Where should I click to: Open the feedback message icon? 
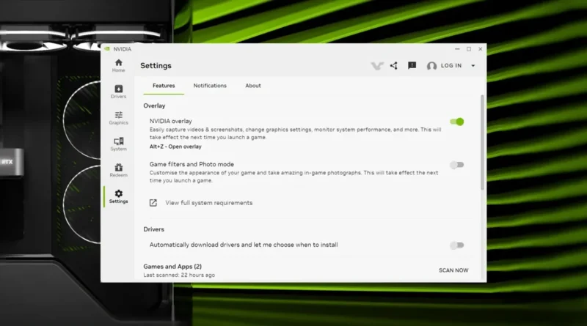[x=412, y=66]
